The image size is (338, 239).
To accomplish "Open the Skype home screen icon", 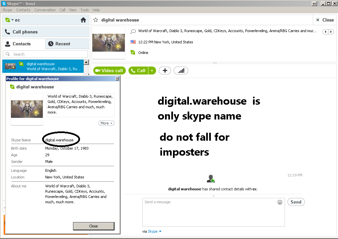I will (83, 20).
